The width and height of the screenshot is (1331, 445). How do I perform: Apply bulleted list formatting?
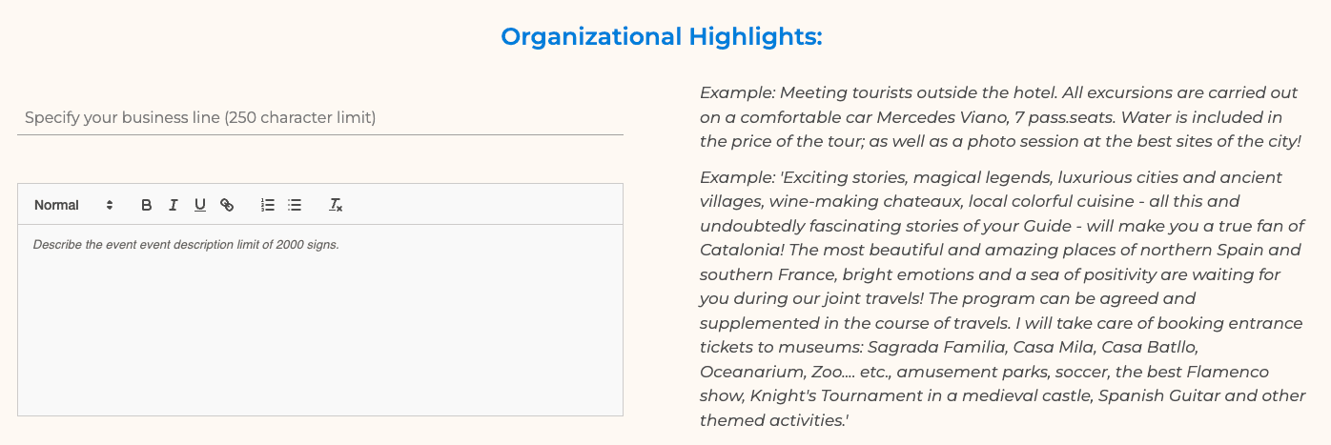295,205
